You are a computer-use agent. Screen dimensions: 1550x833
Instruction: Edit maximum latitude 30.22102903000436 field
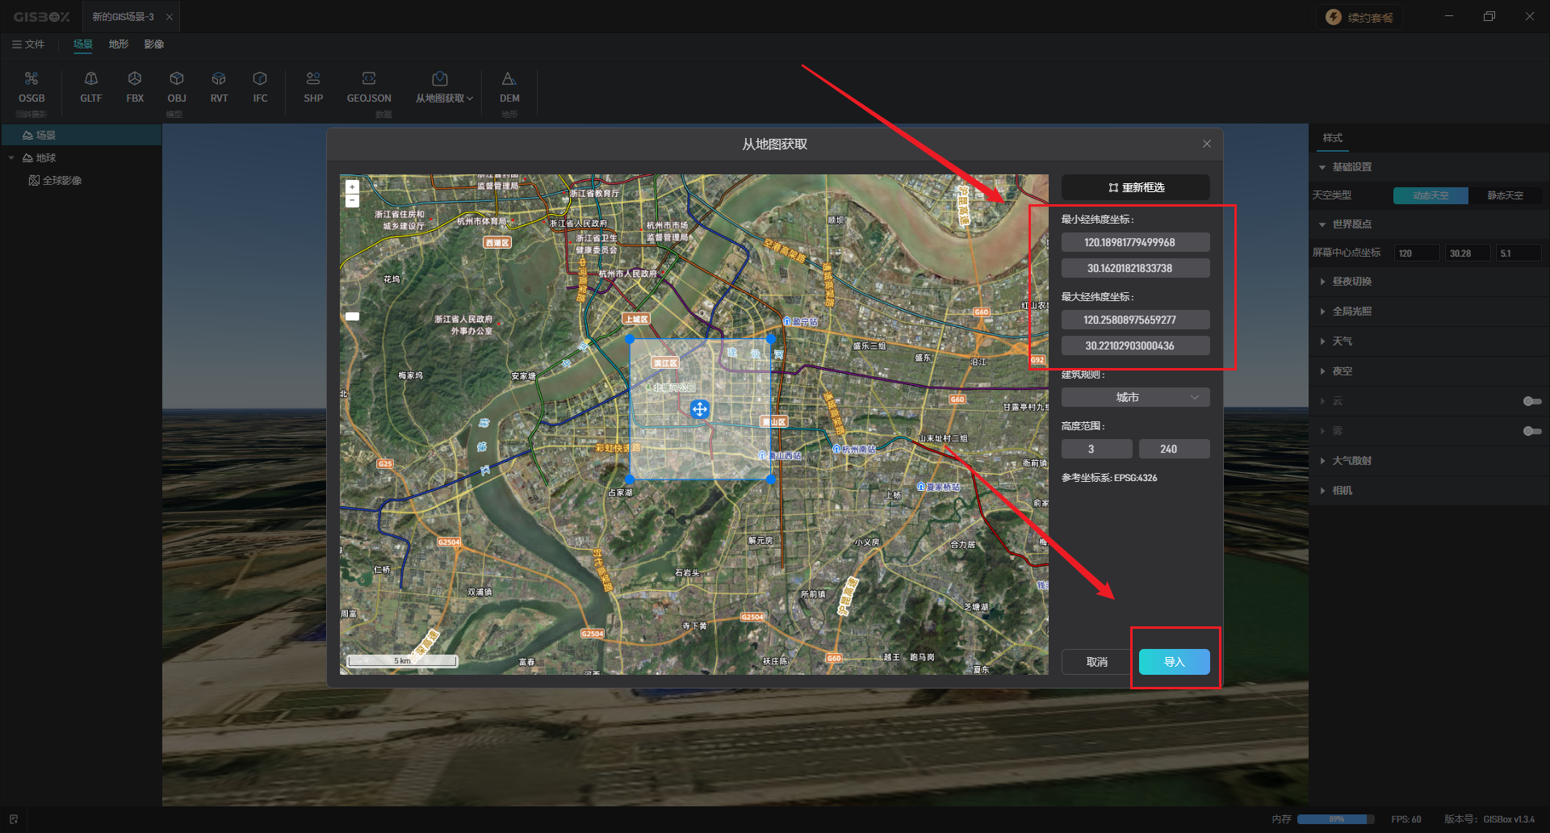coord(1135,345)
